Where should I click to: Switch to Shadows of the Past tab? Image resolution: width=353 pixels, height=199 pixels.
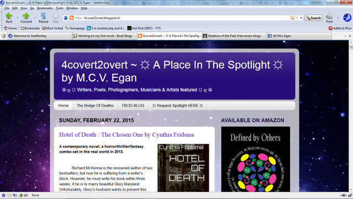234,36
